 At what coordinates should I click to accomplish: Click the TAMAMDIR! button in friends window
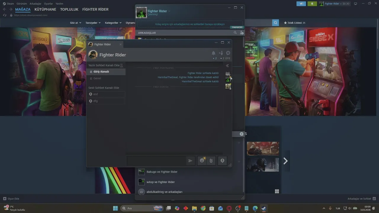237,27
